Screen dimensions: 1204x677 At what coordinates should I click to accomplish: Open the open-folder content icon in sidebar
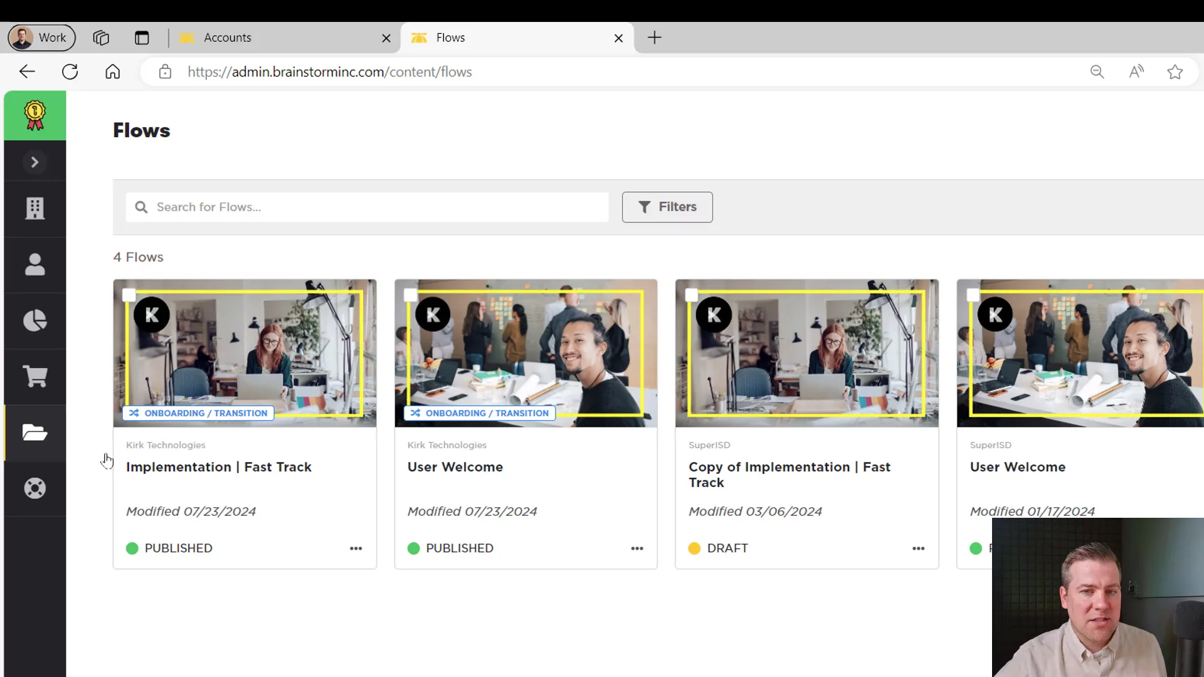coord(35,433)
